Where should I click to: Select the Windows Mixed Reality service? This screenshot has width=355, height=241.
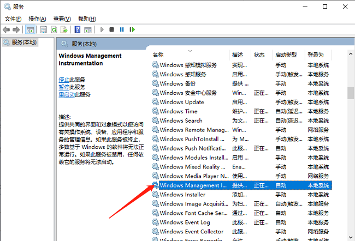pyautogui.click(x=241, y=167)
